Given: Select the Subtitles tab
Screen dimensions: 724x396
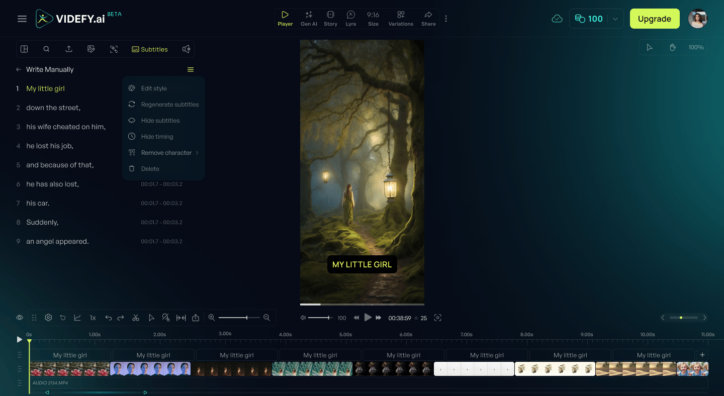Looking at the screenshot, I should pyautogui.click(x=150, y=49).
